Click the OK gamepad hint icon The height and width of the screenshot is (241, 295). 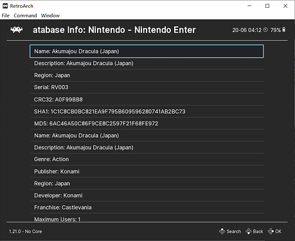[271, 231]
